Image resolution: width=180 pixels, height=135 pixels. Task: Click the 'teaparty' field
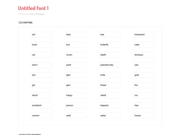(x=110, y=105)
